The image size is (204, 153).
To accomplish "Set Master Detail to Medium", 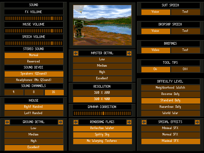I will click(102, 66).
